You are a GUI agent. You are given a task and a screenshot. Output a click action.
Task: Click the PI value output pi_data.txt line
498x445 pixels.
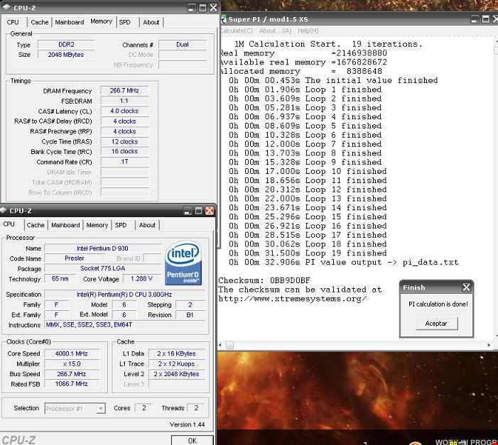pyautogui.click(x=344, y=262)
